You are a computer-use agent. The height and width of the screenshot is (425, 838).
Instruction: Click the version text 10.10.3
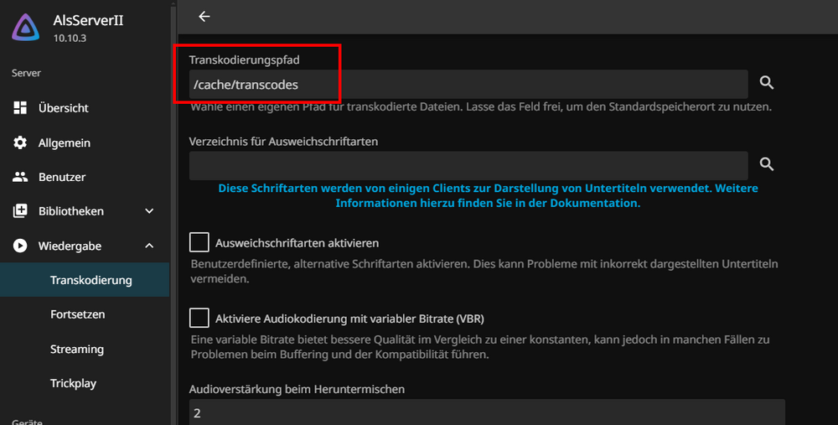(70, 39)
